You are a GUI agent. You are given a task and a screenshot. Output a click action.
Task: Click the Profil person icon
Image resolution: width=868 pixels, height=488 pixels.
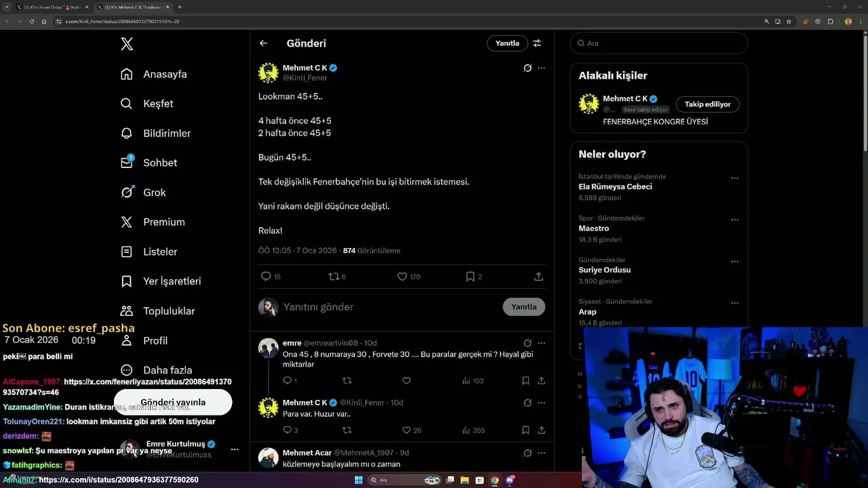click(x=127, y=340)
